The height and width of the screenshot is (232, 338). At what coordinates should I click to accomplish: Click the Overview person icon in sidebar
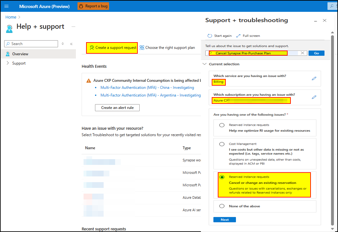(8, 54)
